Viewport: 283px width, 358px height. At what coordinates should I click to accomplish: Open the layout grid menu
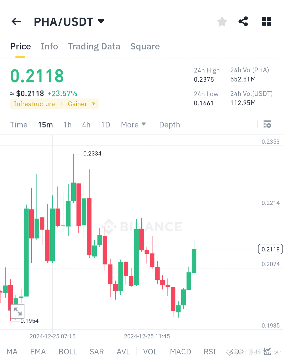tap(266, 22)
